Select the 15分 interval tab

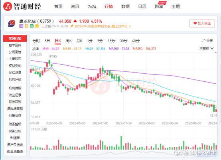pyautogui.click(x=111, y=41)
